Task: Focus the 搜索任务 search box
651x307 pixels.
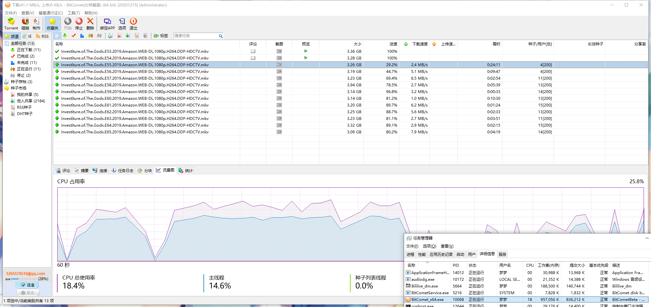Action: tap(196, 36)
